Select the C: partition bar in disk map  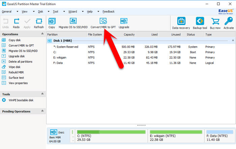coord(111,134)
